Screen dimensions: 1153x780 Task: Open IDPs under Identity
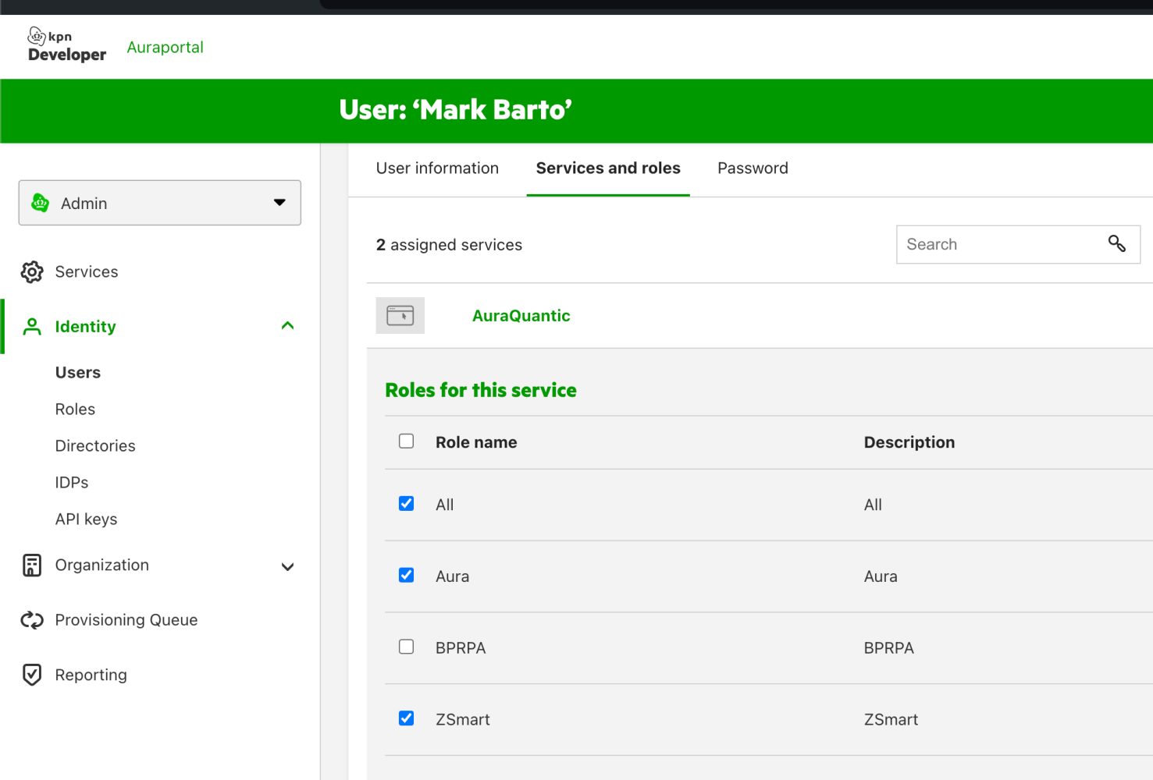pos(72,482)
